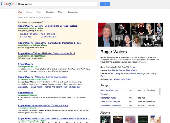Open the Laurie Durning spouse link

[114, 74]
